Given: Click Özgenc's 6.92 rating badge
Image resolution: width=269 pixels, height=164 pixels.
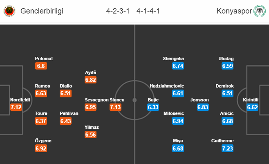Looking at the screenshot, I should 41,148.
